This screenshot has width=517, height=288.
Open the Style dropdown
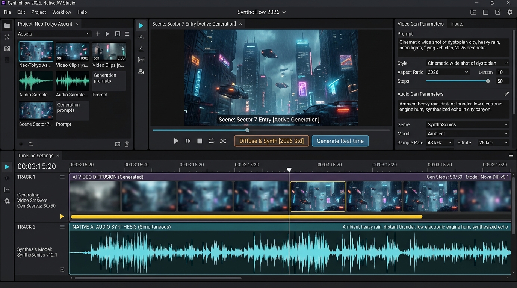point(467,63)
